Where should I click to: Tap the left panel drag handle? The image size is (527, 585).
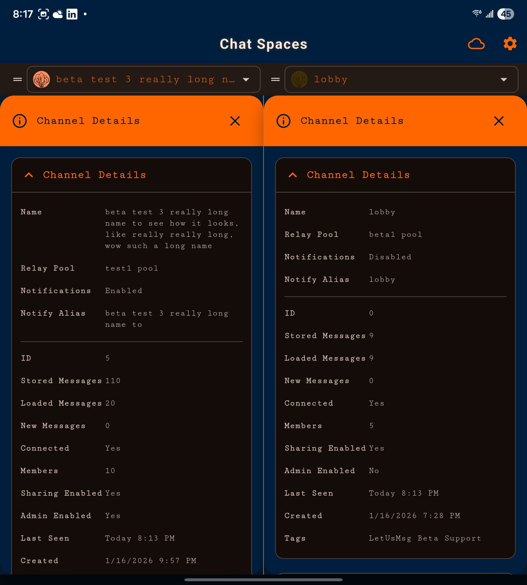(x=18, y=79)
